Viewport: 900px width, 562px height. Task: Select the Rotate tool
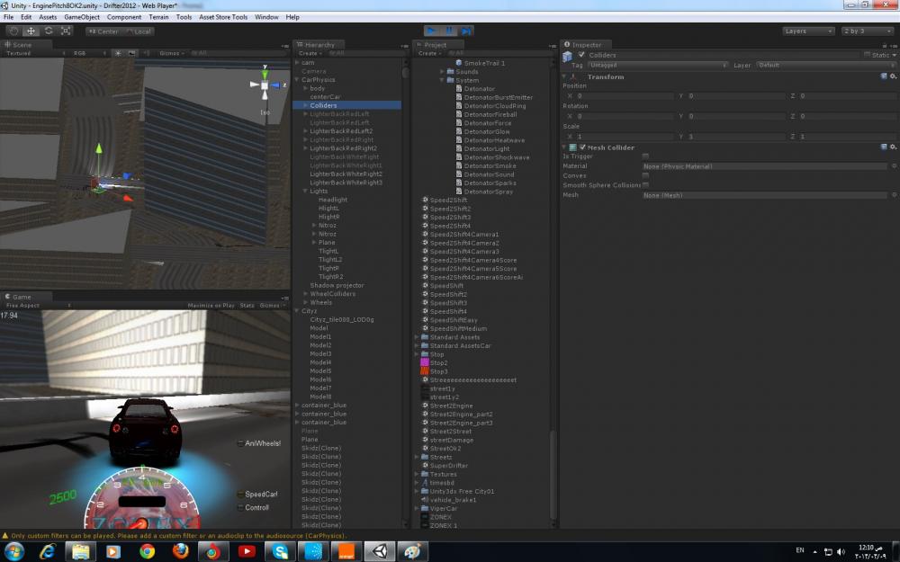tap(49, 31)
